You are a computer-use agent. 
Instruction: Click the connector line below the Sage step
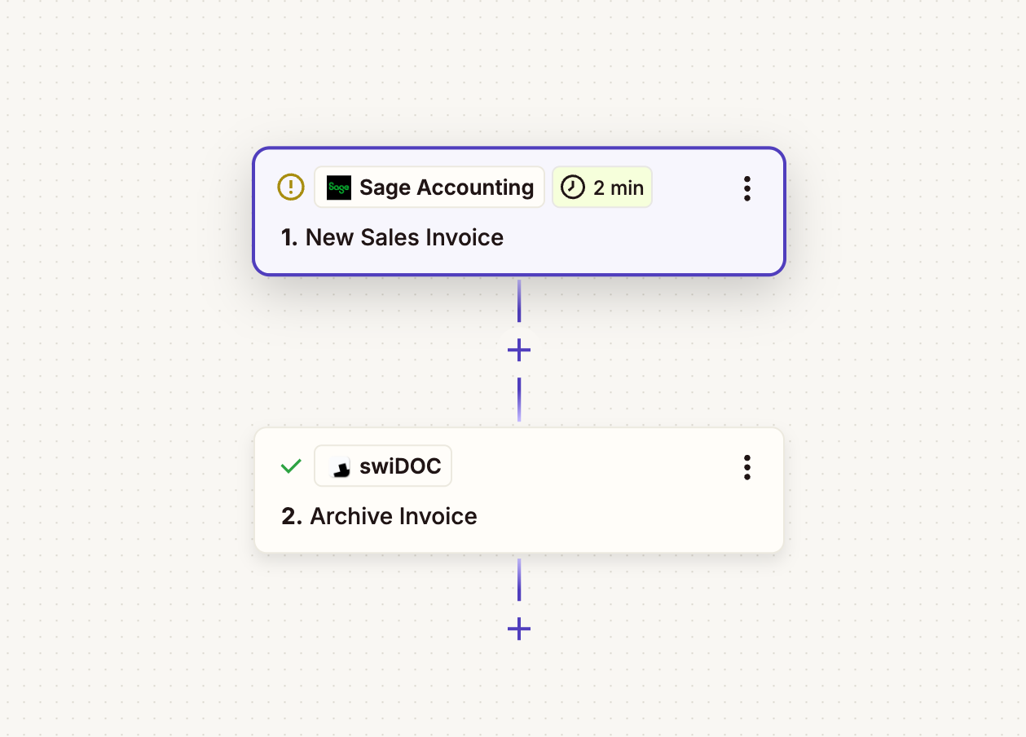(x=519, y=302)
